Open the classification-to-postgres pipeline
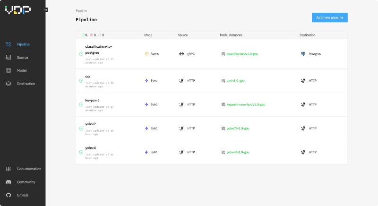 pyautogui.click(x=98, y=49)
